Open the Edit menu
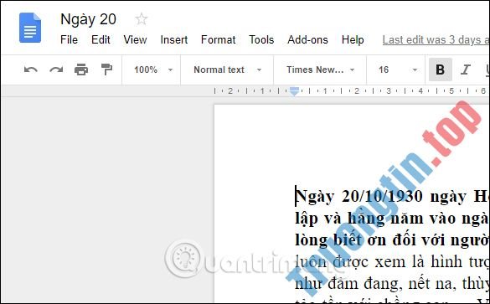 [x=101, y=40]
